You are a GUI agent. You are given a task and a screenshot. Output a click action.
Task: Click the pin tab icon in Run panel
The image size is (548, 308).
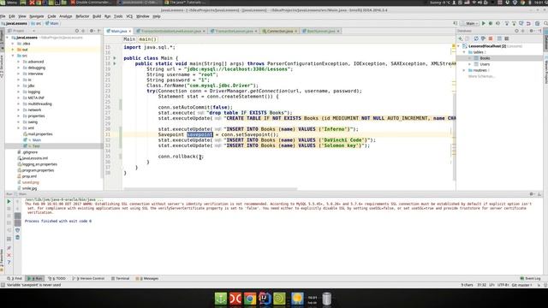pos(9,247)
